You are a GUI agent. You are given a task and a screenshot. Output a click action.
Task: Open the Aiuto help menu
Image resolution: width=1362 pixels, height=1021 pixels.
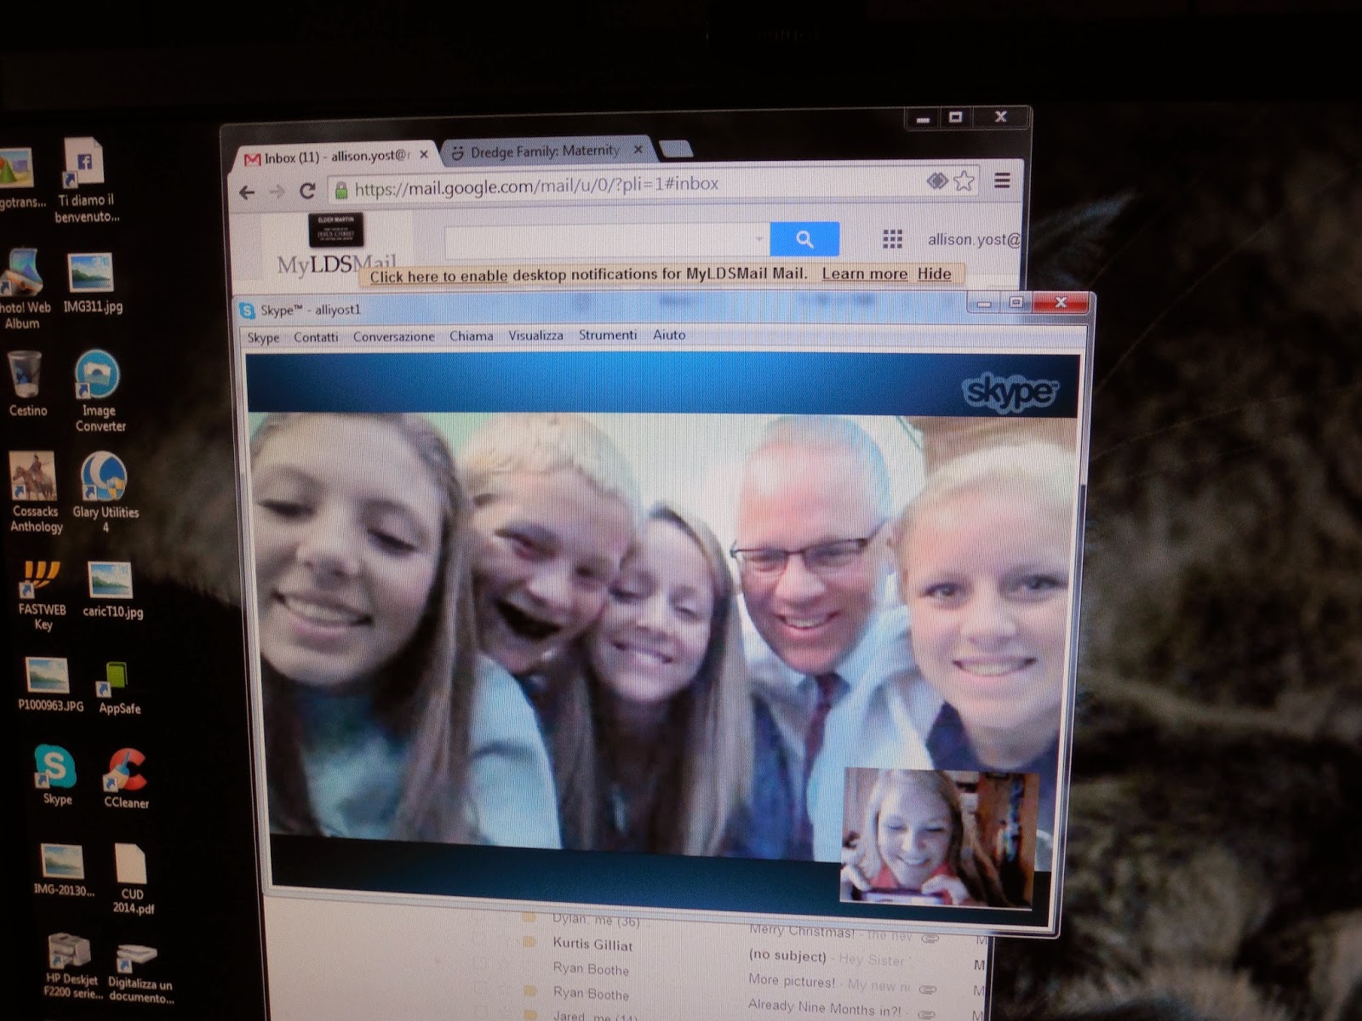coord(669,335)
